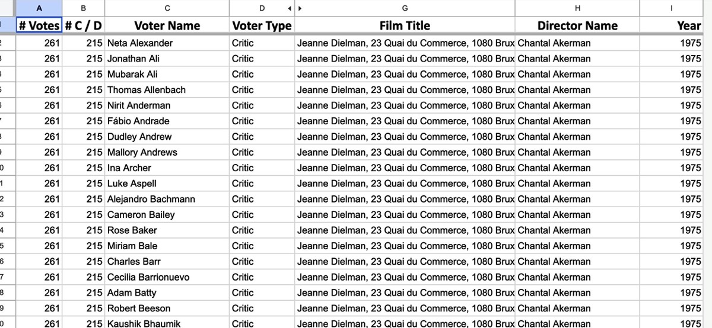
Task: Click the 'Voter Name' header cell
Action: point(167,25)
